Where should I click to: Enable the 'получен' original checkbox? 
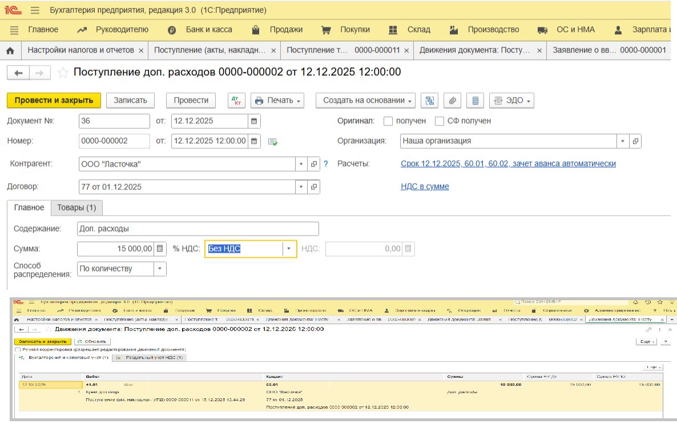388,121
